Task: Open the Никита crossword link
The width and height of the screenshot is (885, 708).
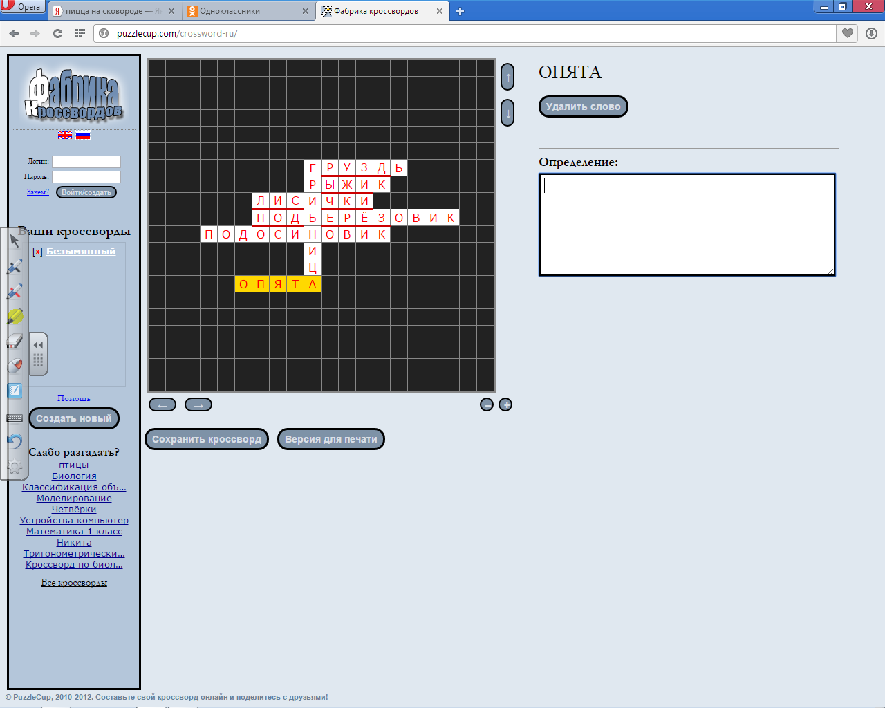Action: [74, 543]
